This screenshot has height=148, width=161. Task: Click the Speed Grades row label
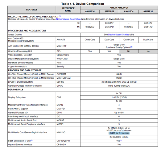click(x=15, y=35)
